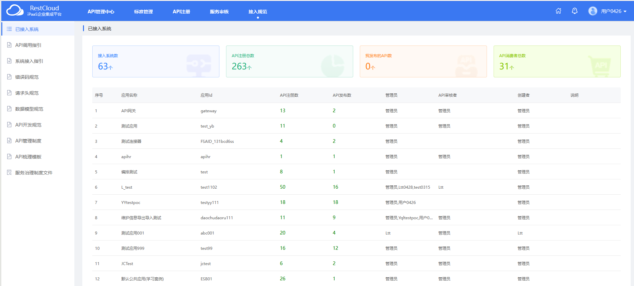Image resolution: width=634 pixels, height=286 pixels.
Task: Click API person icon in 我发布的API数 card
Action: point(466,66)
